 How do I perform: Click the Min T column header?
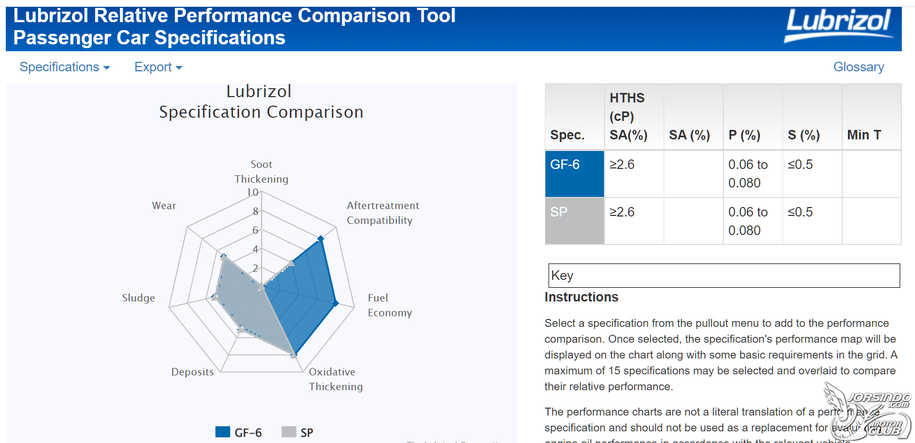click(x=871, y=117)
